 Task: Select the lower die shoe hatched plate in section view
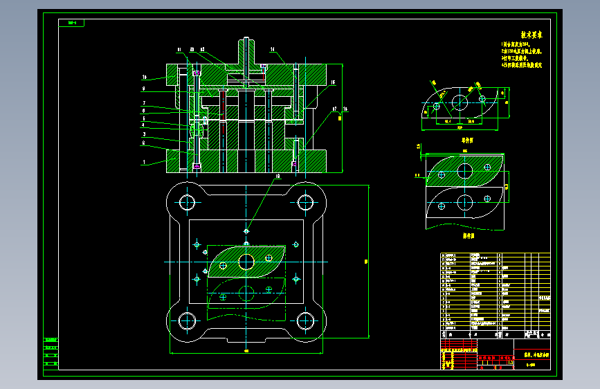246,161
